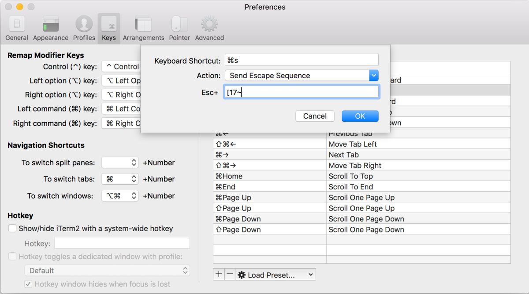The width and height of the screenshot is (529, 294).
Task: Open the Advanced preferences pane
Action: click(x=209, y=28)
